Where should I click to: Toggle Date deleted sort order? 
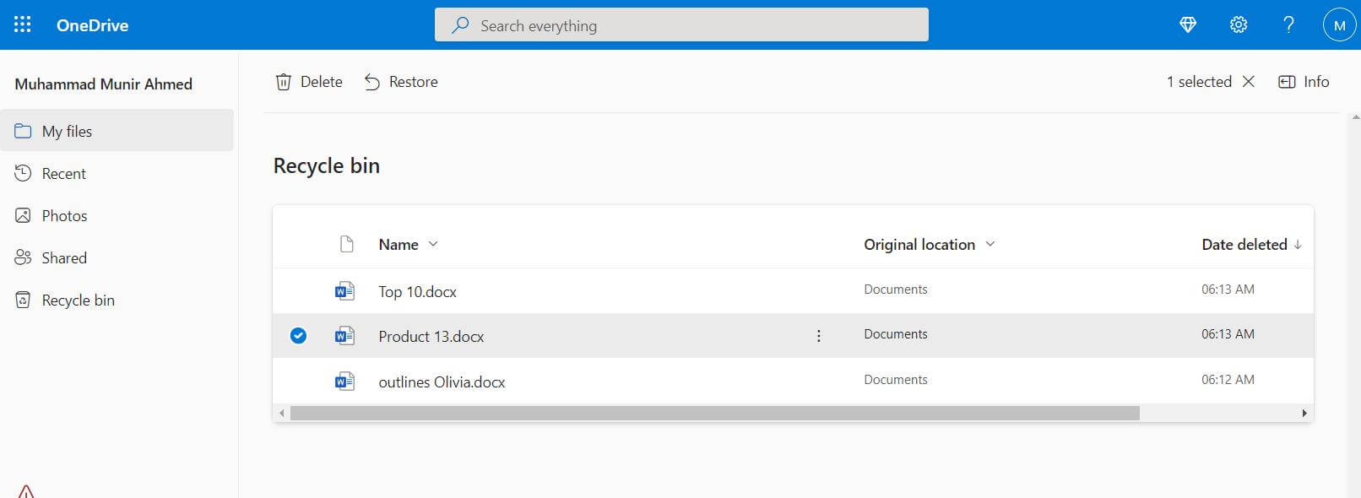[1252, 244]
